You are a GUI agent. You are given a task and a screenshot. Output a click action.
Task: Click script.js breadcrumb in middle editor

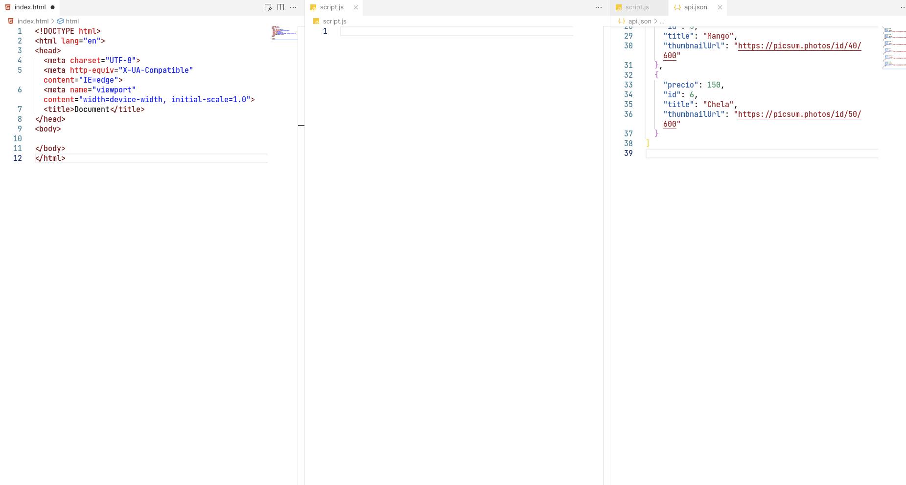[334, 21]
